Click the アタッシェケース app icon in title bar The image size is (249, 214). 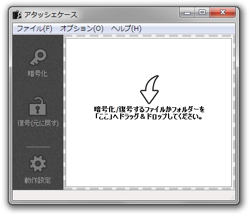click(17, 15)
